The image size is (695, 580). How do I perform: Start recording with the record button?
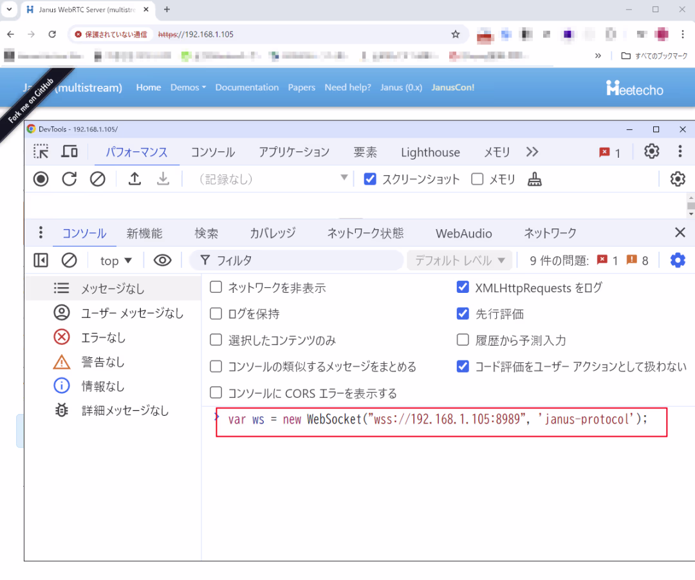(41, 179)
